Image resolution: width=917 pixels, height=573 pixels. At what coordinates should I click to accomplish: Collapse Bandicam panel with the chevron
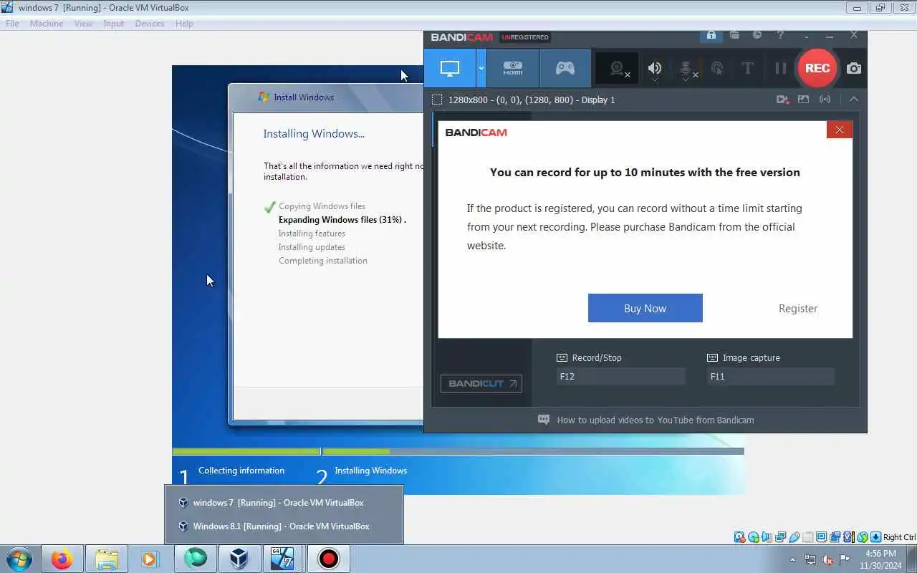854,100
